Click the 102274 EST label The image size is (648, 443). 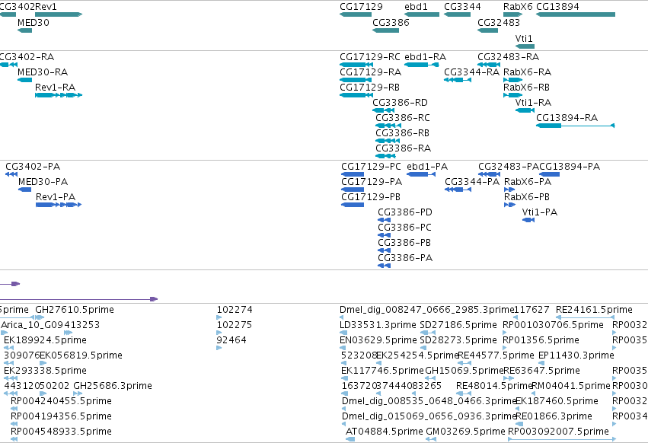click(x=235, y=310)
